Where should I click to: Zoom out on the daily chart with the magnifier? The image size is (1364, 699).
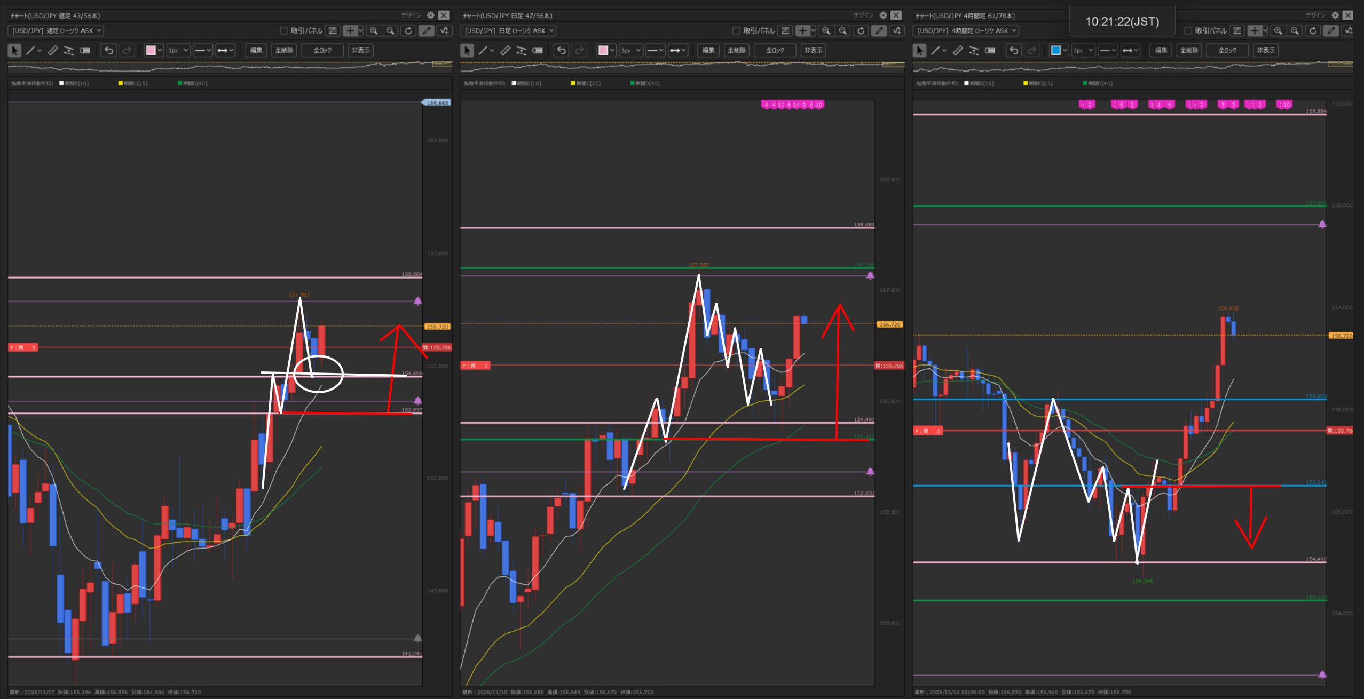[x=843, y=30]
